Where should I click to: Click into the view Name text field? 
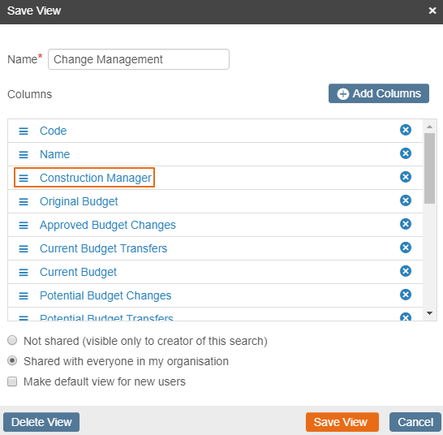point(139,59)
